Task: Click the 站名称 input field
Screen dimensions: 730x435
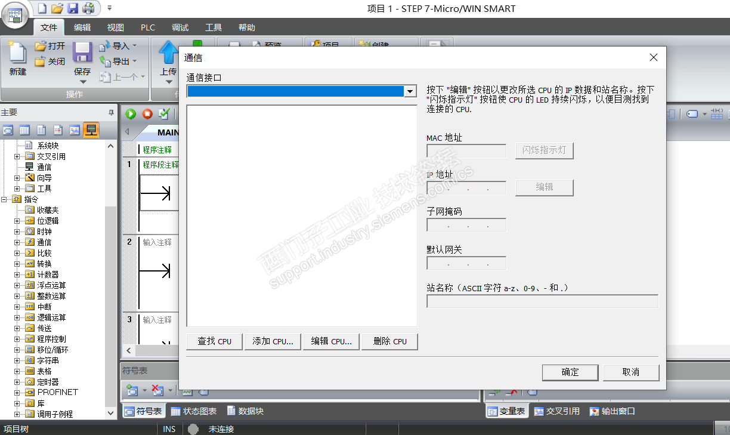Action: (x=543, y=301)
